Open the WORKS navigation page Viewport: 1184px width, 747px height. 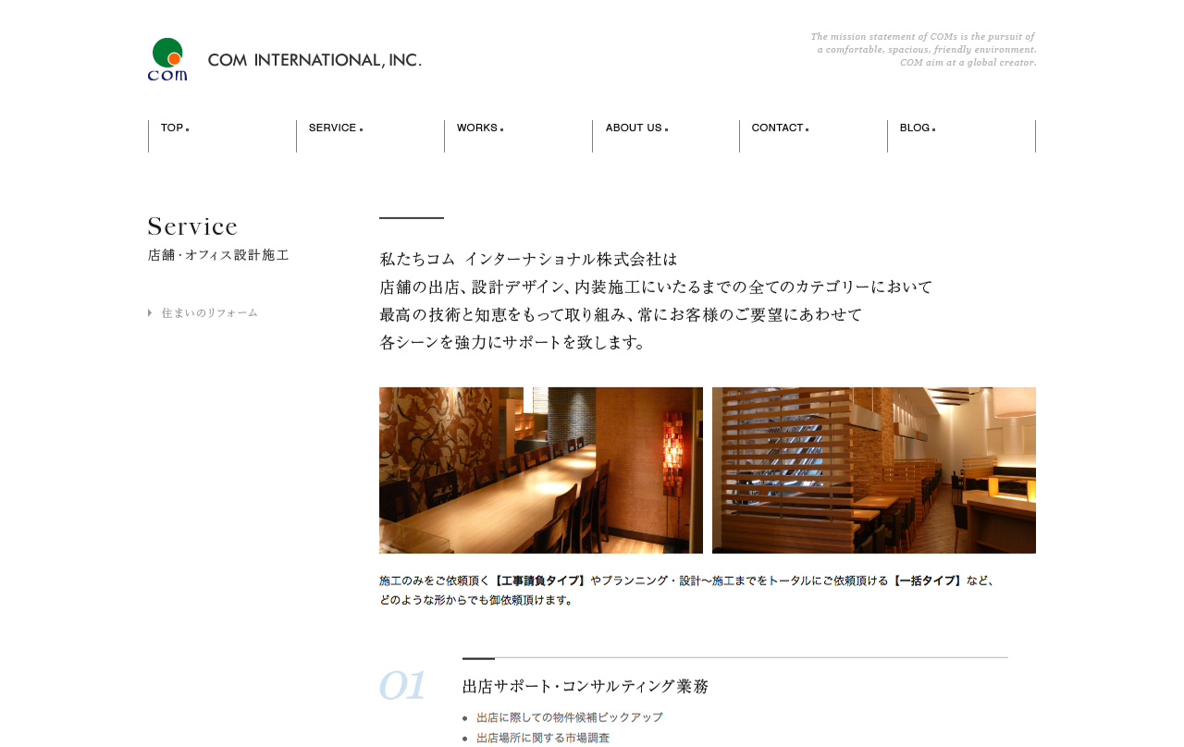click(x=478, y=128)
